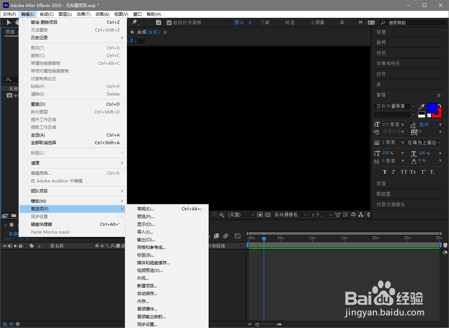Toggle the pin icon in toolbar

coord(134,22)
